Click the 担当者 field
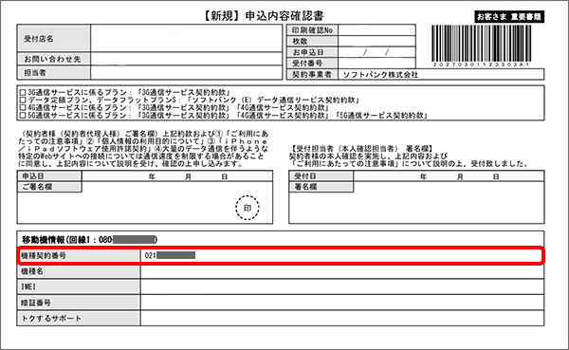Image resolution: width=569 pixels, height=350 pixels. [x=186, y=73]
